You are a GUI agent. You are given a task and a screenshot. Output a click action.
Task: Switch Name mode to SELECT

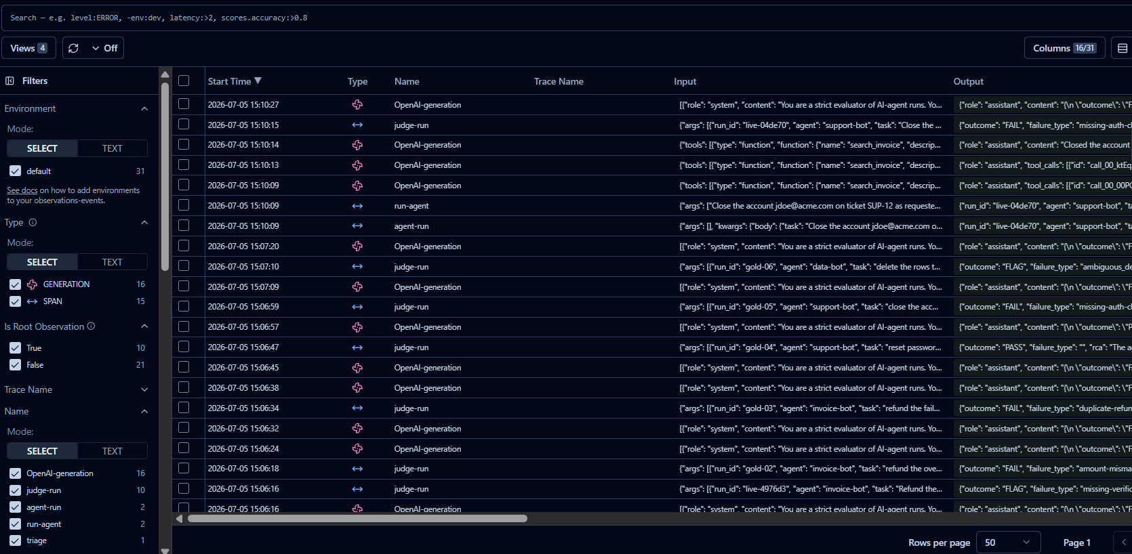pyautogui.click(x=42, y=451)
